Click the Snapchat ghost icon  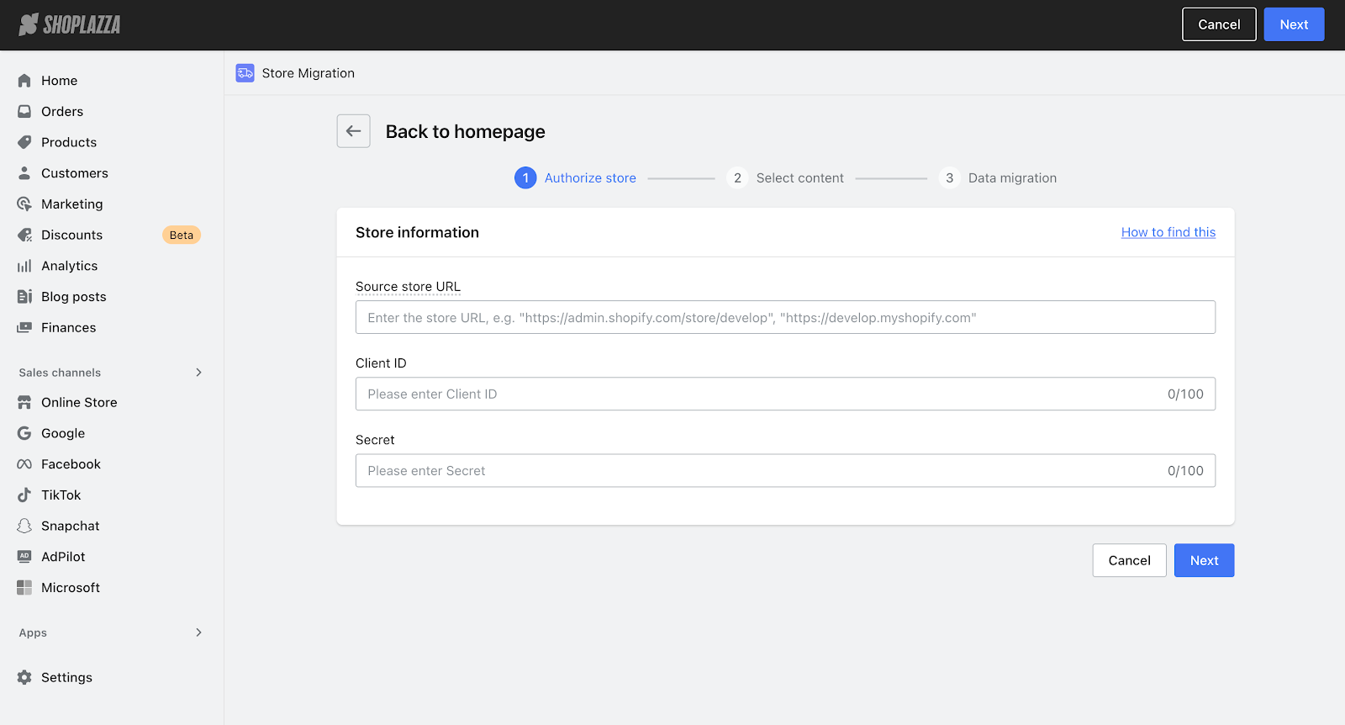[24, 526]
